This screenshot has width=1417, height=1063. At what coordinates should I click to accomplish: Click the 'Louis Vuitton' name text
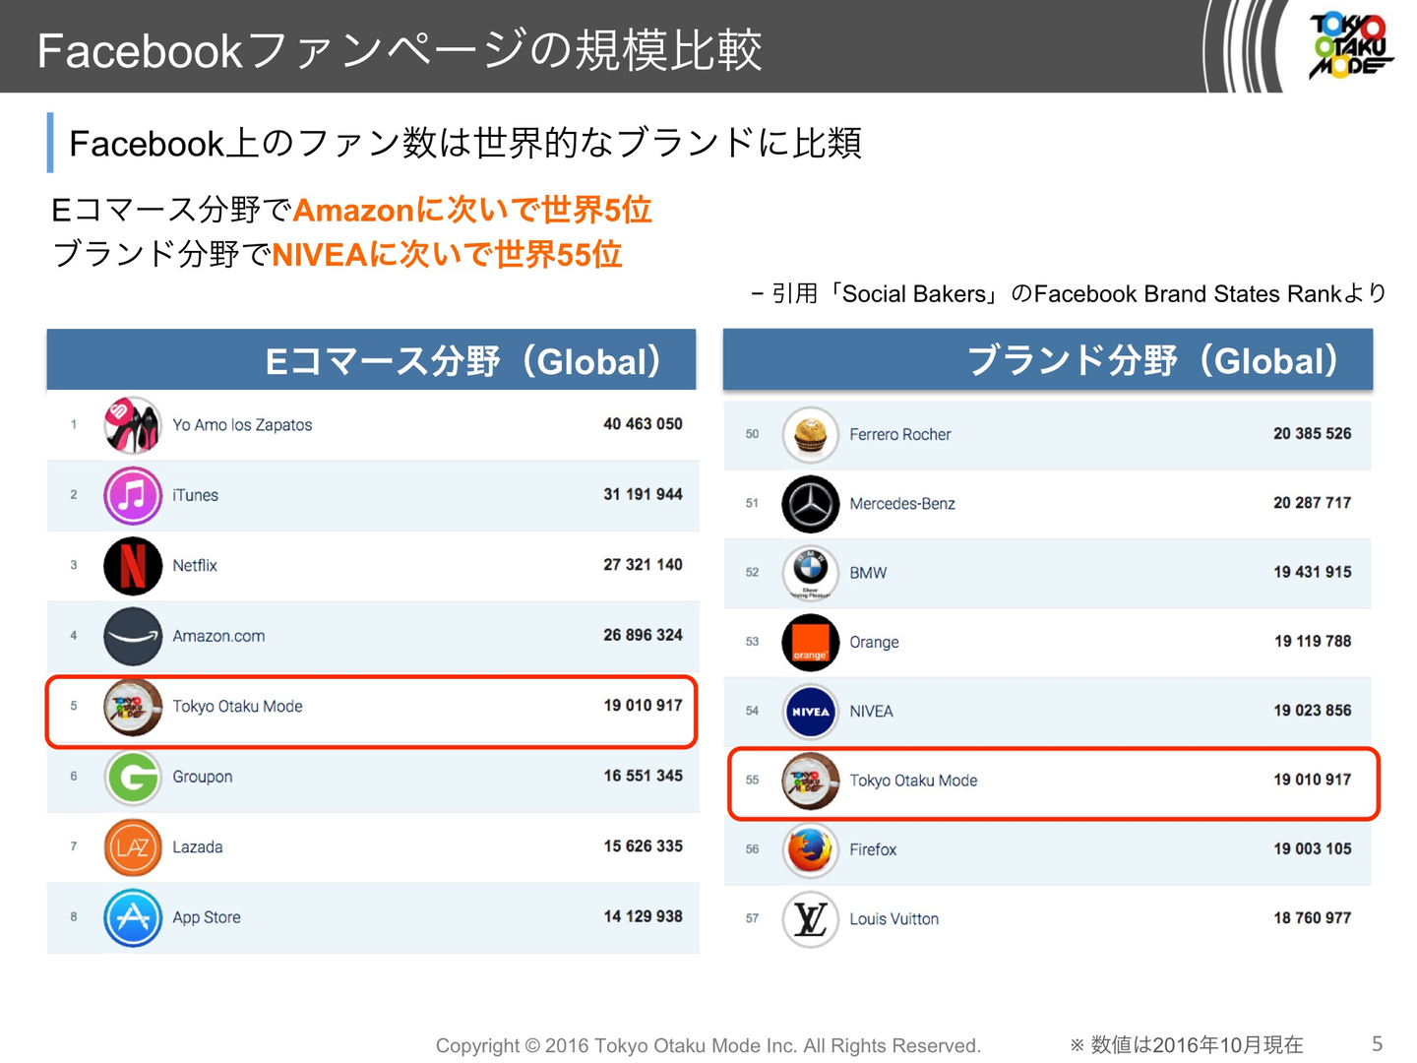pos(893,919)
